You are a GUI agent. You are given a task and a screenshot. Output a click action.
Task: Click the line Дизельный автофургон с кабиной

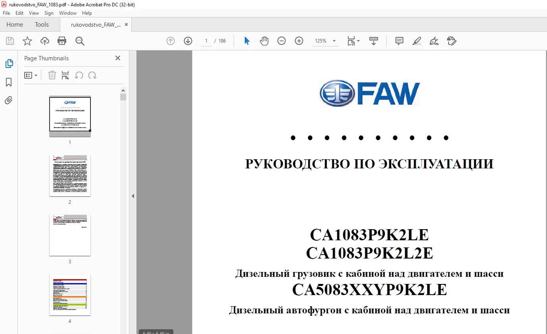click(x=369, y=310)
